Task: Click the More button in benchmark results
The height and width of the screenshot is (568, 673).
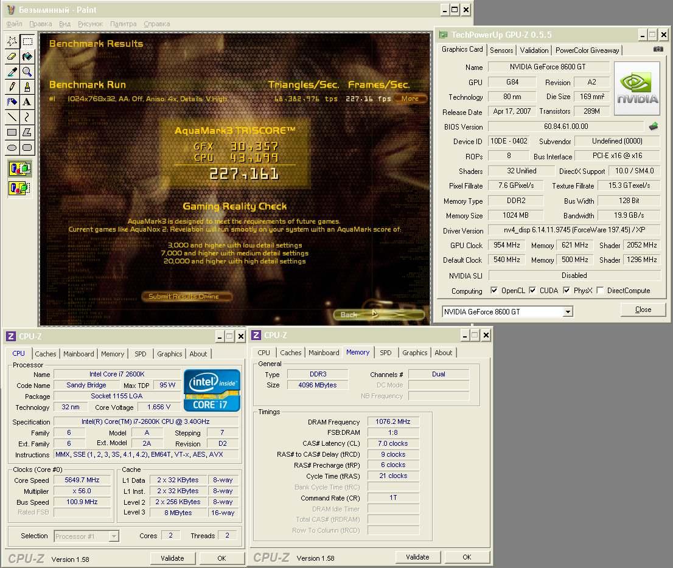Action: point(410,99)
